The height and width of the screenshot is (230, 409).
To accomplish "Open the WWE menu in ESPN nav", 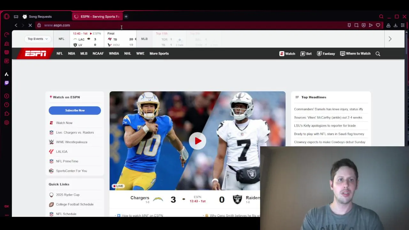I will pos(140,53).
